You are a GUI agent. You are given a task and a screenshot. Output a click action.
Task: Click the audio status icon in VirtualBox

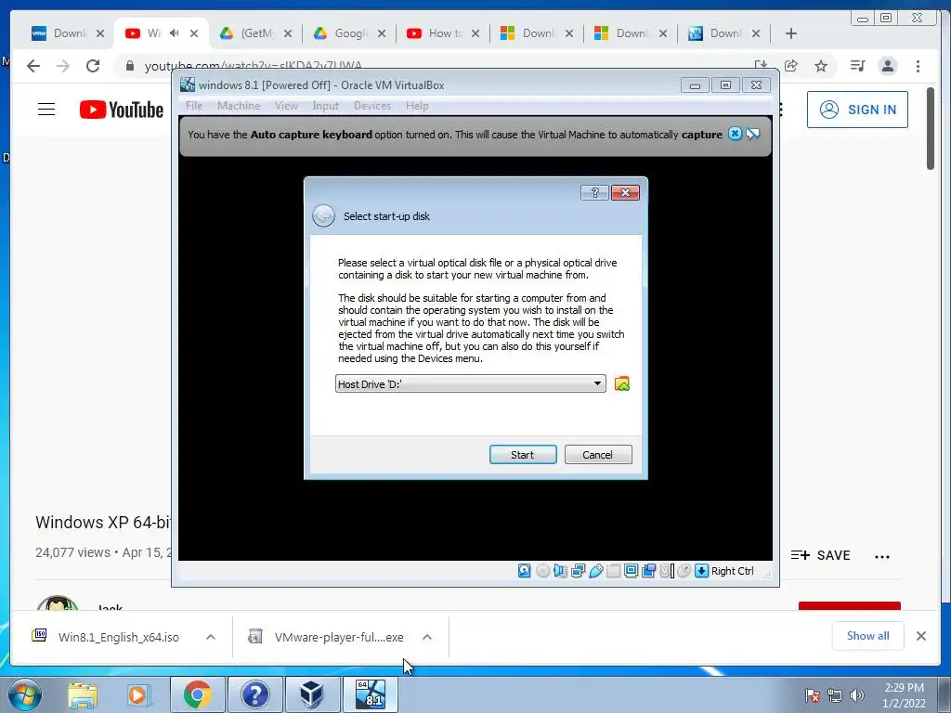560,571
